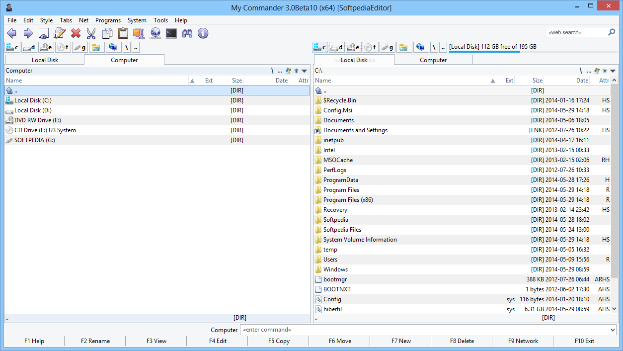
Task: Select the Windows folder
Action: point(462,269)
